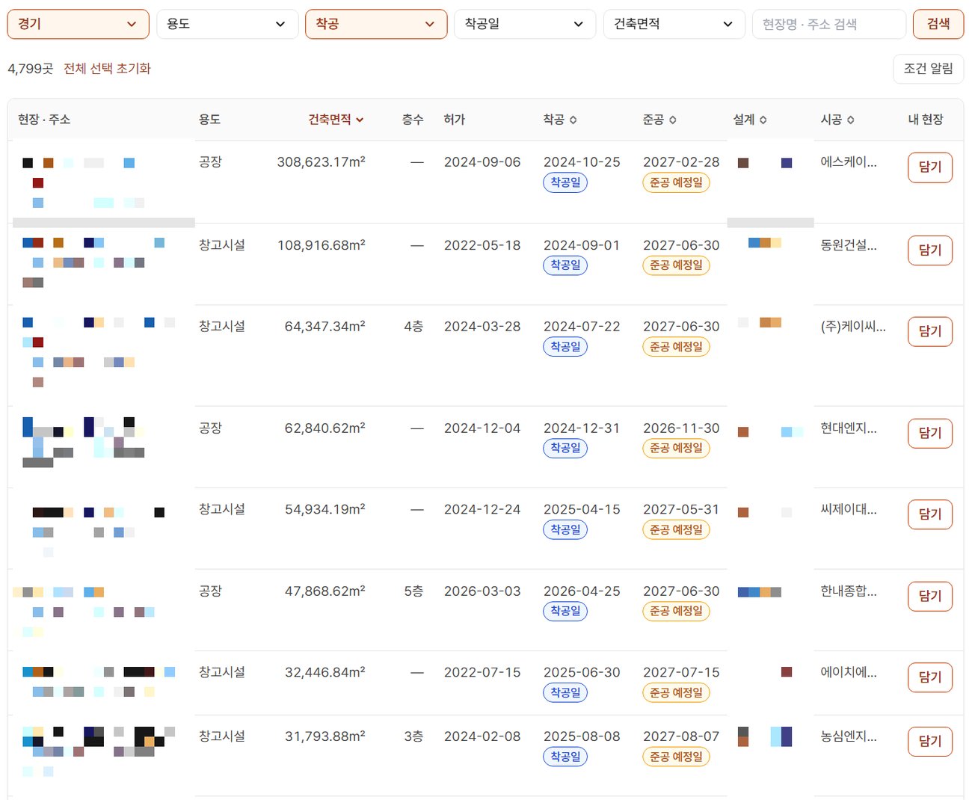Sort by 설계 column header
The image size is (972, 800).
pyautogui.click(x=750, y=120)
